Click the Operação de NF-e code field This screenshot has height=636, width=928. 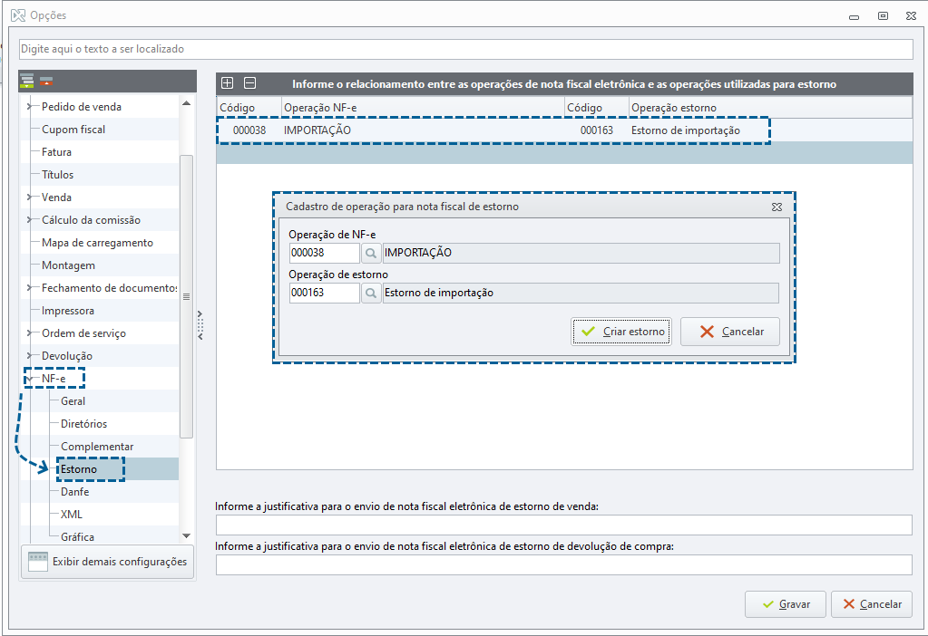[x=325, y=253]
